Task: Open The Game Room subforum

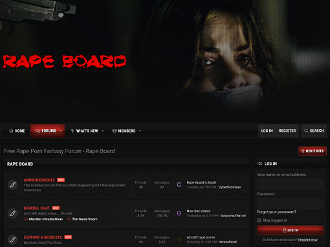Action: pyautogui.click(x=85, y=219)
